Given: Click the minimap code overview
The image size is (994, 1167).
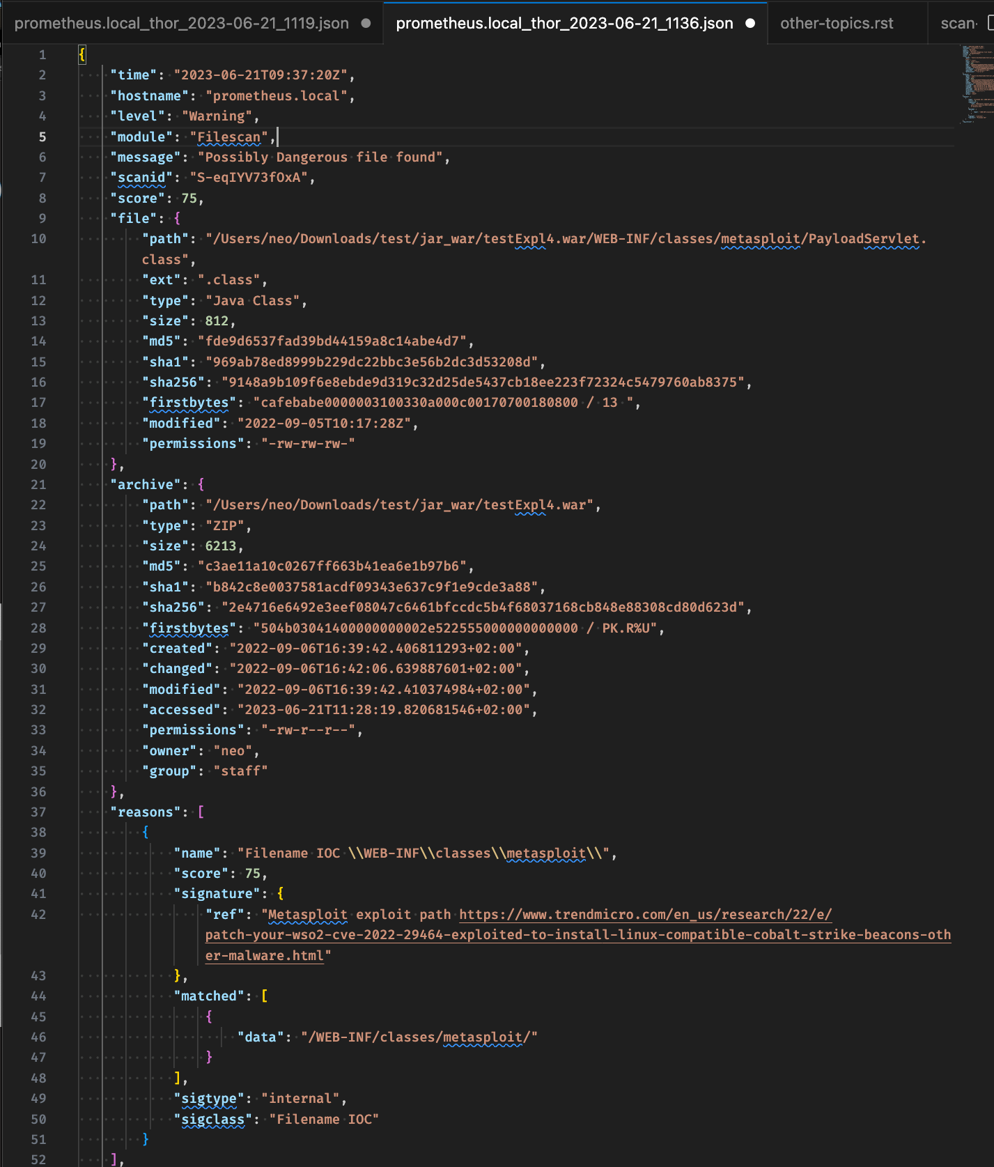Looking at the screenshot, I should click(974, 84).
